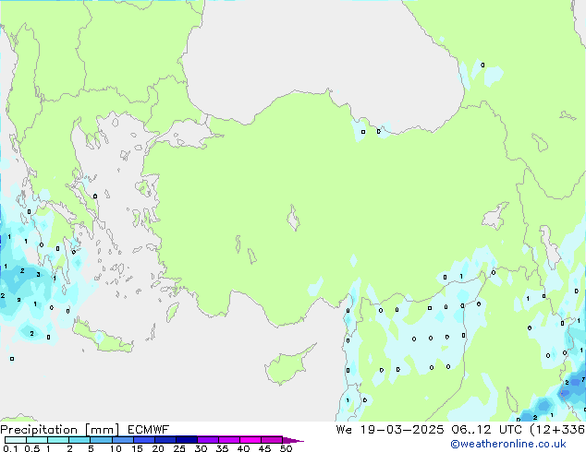Click the island of Crete on the map
This screenshot has width=586, height=452.
tap(102, 338)
